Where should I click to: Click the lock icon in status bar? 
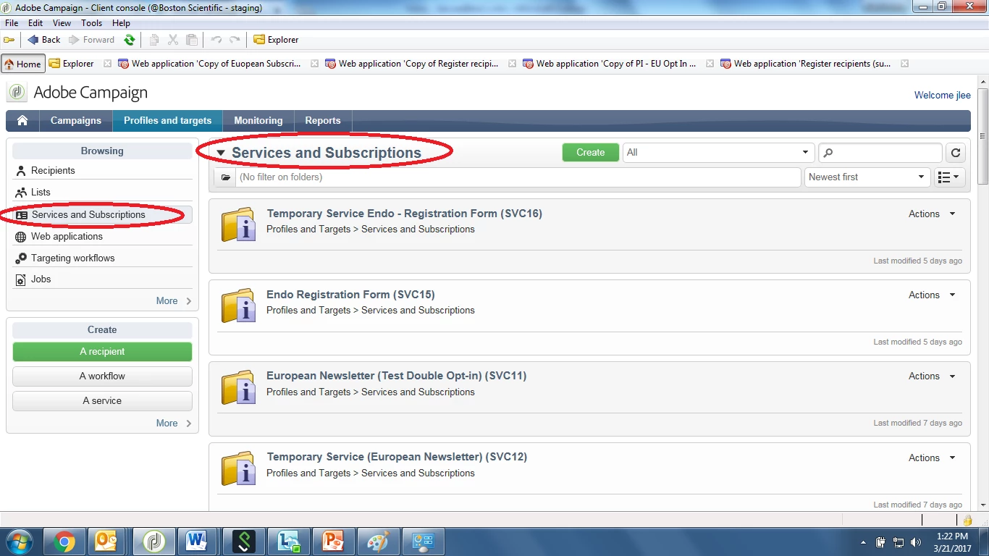click(x=967, y=521)
